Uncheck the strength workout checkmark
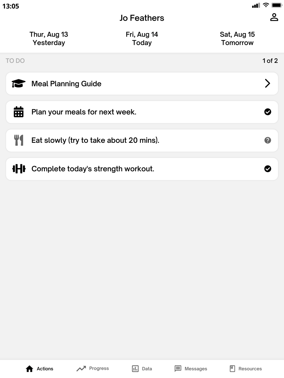The height and width of the screenshot is (378, 284). pos(268,169)
